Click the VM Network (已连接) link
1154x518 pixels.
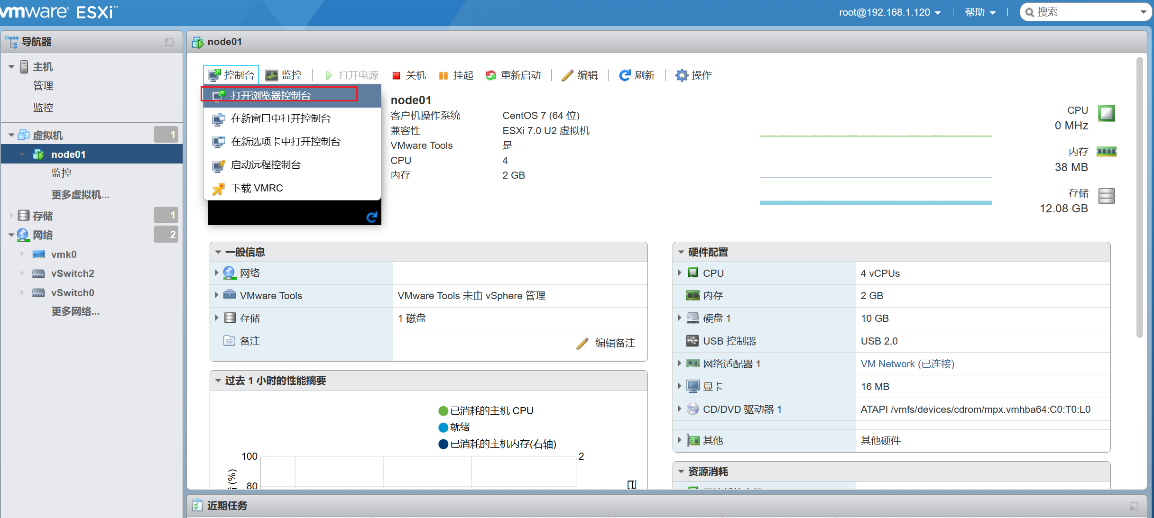pos(907,364)
